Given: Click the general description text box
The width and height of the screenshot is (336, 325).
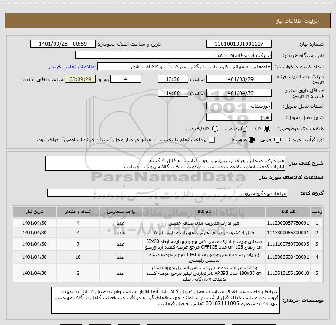Looking at the screenshot, I should tap(165, 164).
